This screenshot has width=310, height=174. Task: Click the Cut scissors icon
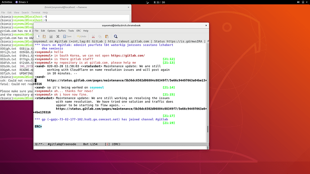point(93,36)
